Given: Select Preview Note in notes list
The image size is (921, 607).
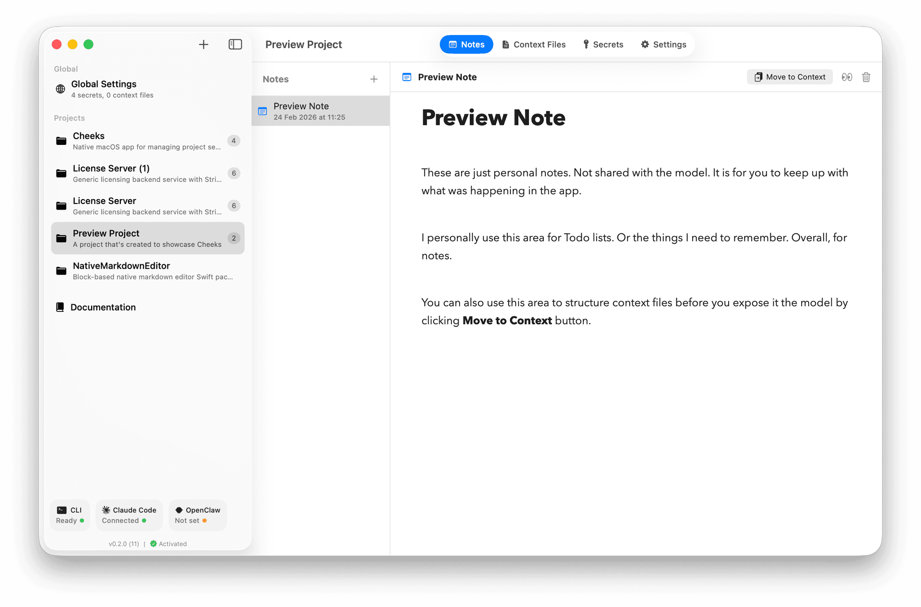Looking at the screenshot, I should [x=320, y=111].
